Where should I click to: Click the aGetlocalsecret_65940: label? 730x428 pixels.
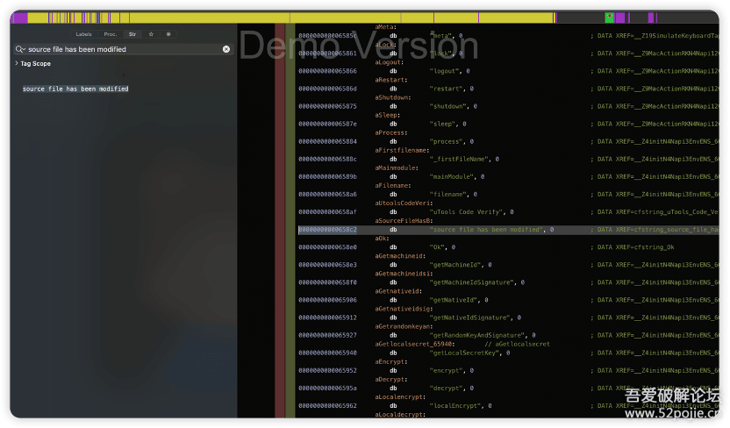pyautogui.click(x=415, y=345)
